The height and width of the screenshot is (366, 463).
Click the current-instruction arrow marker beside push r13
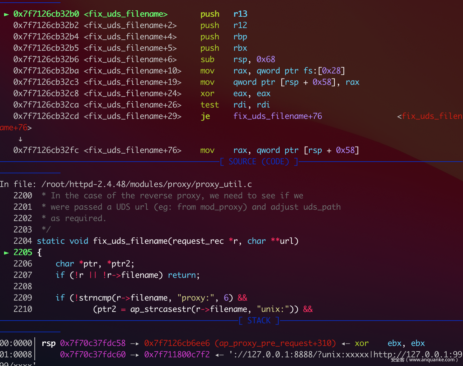click(6, 14)
